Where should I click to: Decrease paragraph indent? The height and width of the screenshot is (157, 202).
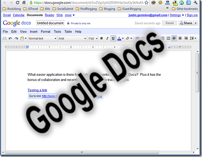click(163, 38)
